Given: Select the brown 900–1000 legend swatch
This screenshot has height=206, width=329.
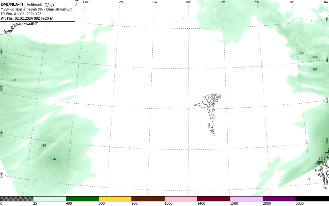Looking at the screenshot, I should [x=148, y=199].
